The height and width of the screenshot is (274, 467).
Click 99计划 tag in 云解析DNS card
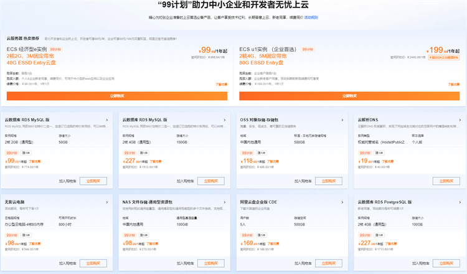[364, 153]
